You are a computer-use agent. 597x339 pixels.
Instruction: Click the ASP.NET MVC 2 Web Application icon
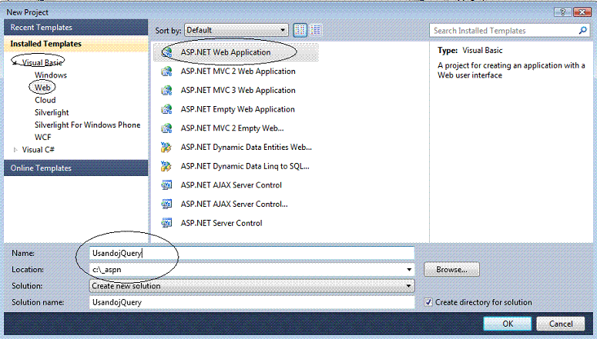[x=166, y=71]
